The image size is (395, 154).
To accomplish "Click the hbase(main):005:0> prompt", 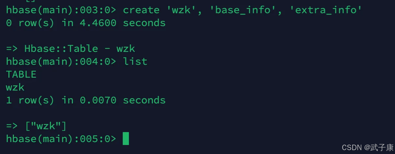I will click(x=61, y=139).
